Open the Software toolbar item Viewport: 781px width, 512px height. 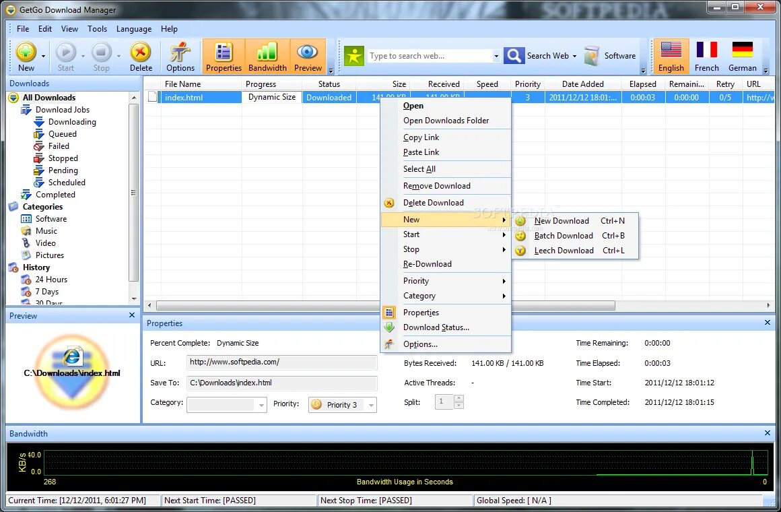click(x=611, y=56)
